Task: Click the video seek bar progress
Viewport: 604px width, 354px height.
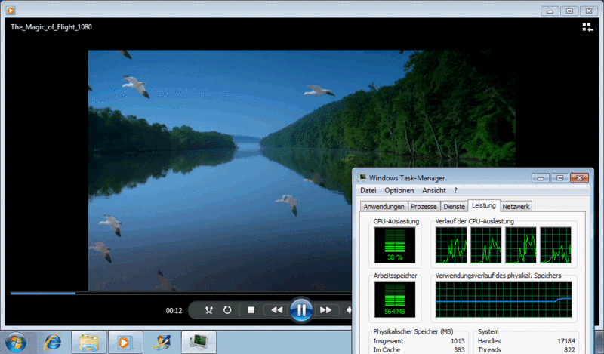Action: 43,294
